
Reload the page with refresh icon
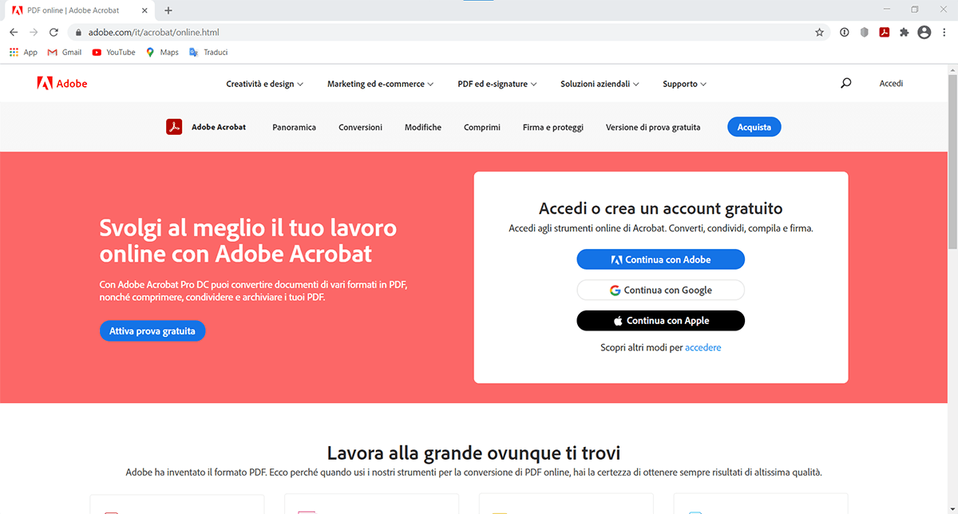coord(53,33)
